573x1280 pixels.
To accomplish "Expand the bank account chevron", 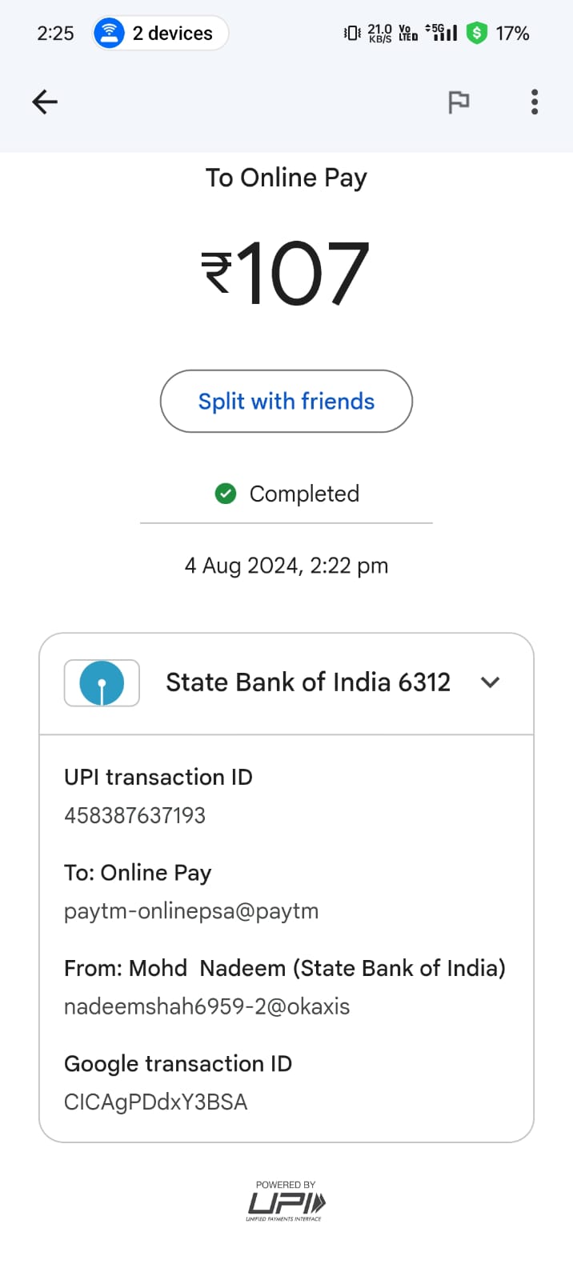I will [491, 682].
